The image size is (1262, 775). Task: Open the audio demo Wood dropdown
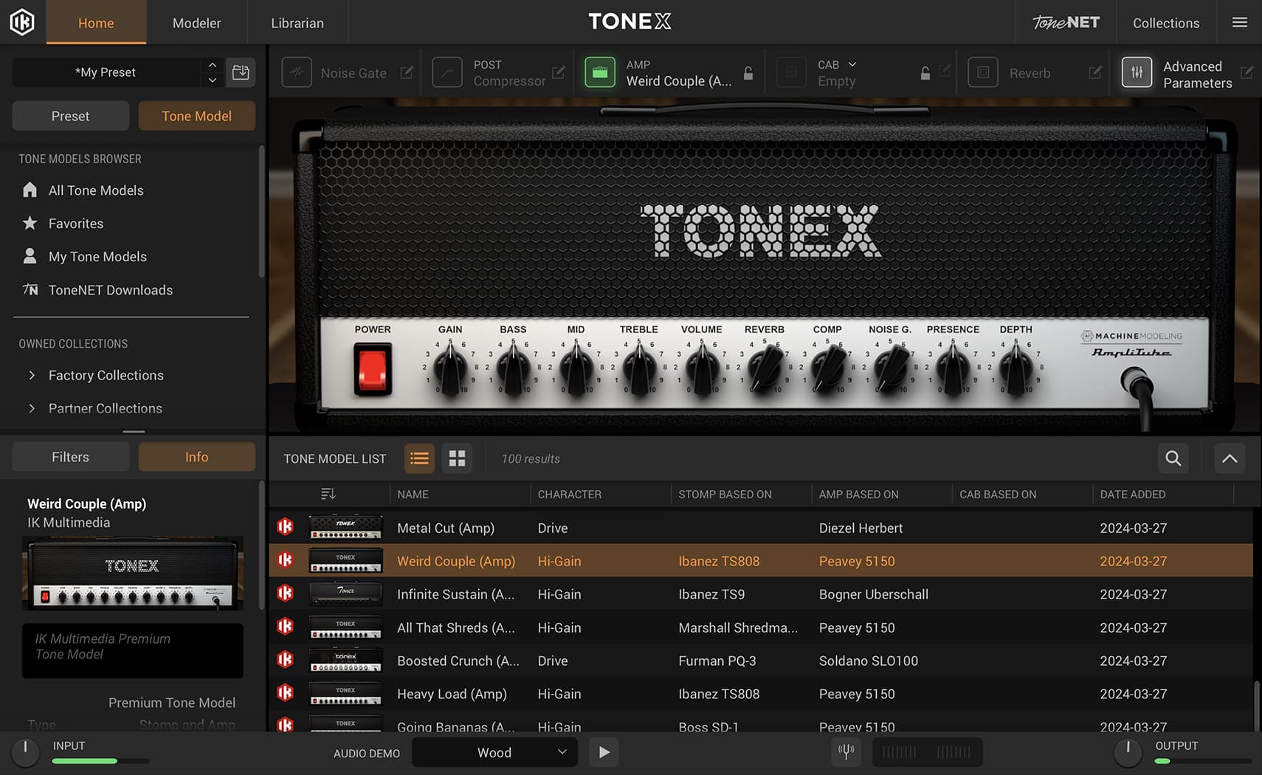click(x=494, y=752)
